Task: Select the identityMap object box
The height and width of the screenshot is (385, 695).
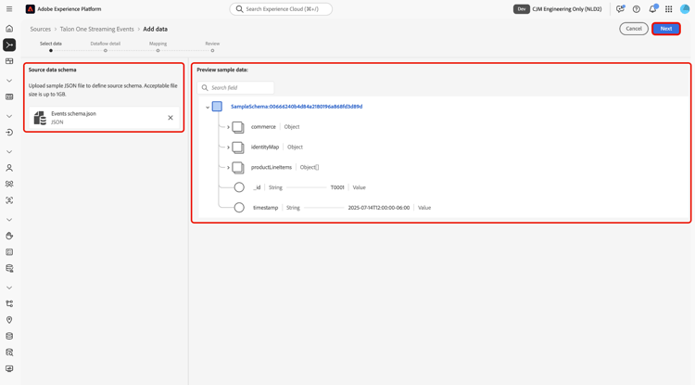Action: (238, 148)
